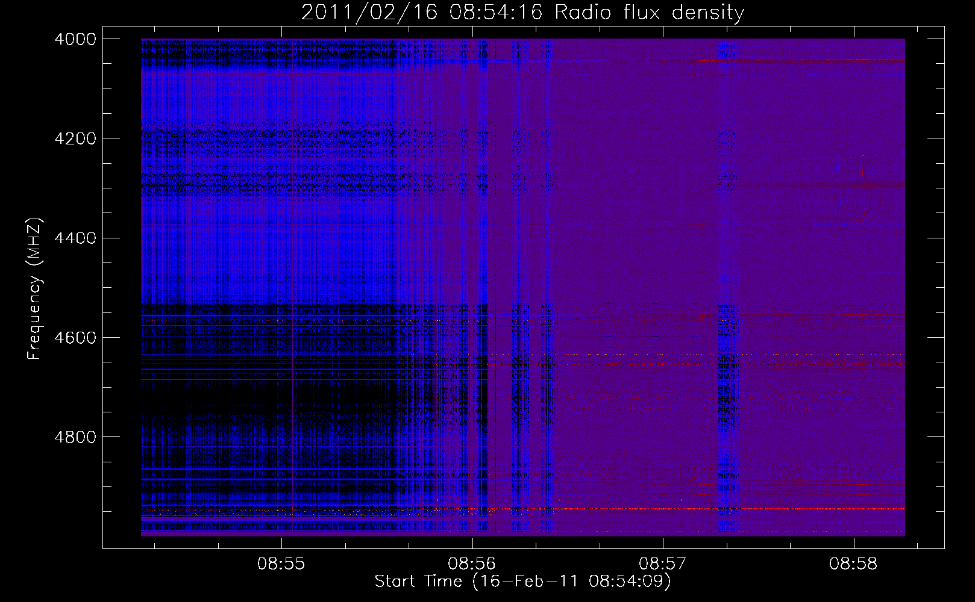
Task: Click the 4000 frequency tick label
Action: pos(75,39)
